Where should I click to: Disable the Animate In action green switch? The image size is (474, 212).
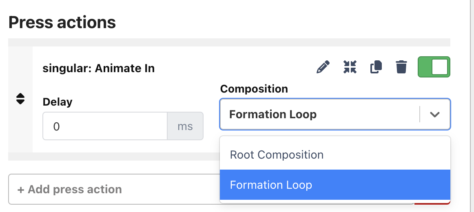point(434,67)
